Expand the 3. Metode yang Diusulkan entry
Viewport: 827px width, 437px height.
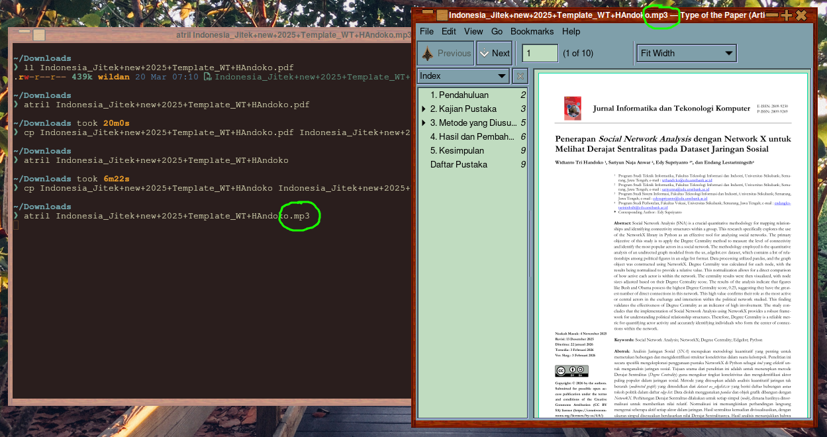424,123
